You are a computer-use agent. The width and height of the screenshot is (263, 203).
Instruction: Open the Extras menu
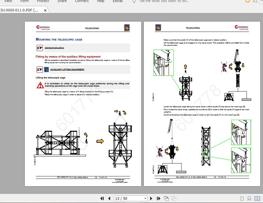point(118,1)
